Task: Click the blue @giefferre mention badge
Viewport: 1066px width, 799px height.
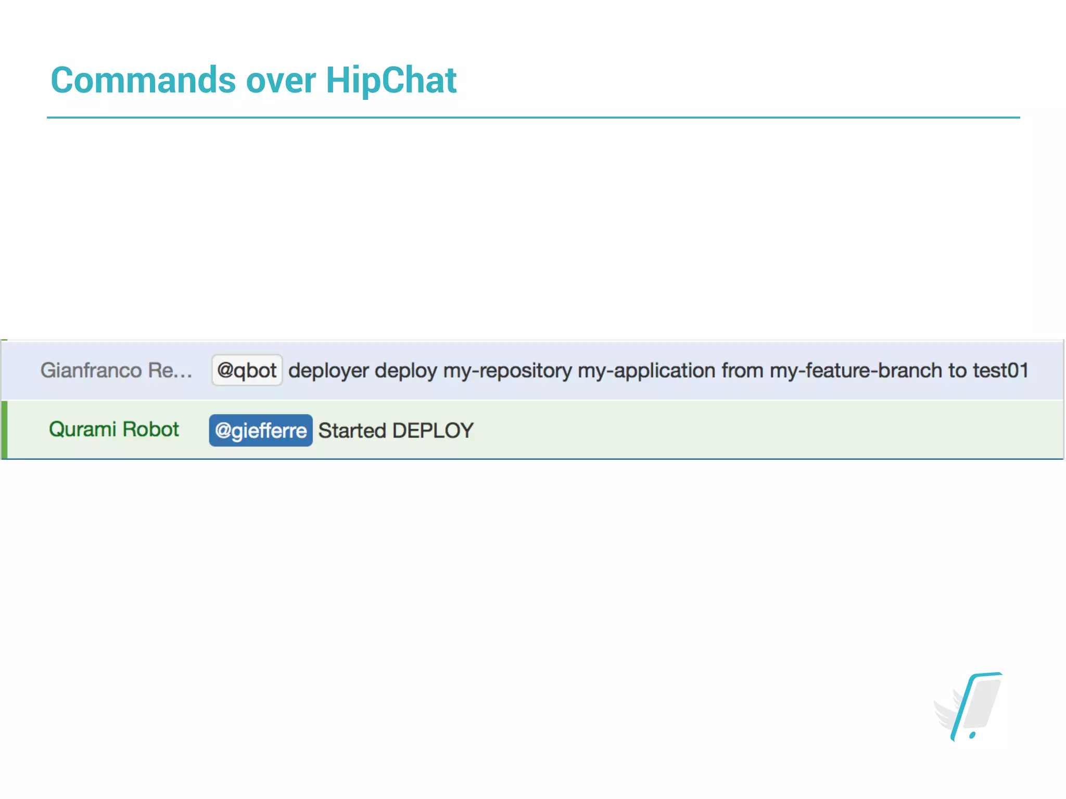Action: pos(261,431)
